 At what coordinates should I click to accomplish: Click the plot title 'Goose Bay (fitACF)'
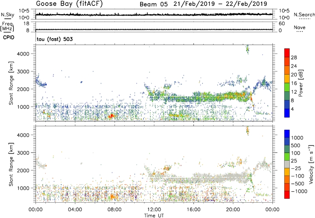tap(69, 4)
